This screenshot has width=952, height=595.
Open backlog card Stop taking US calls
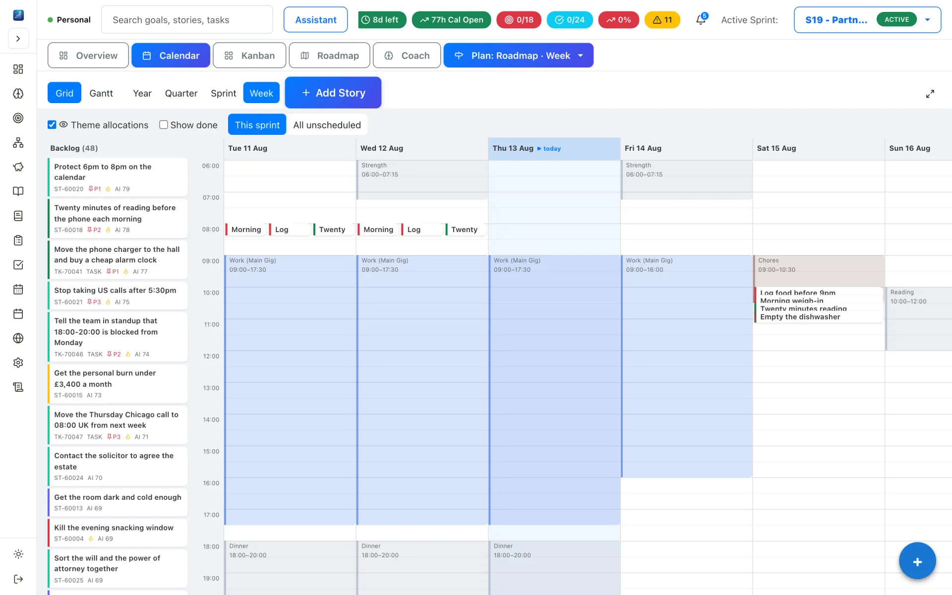(118, 296)
